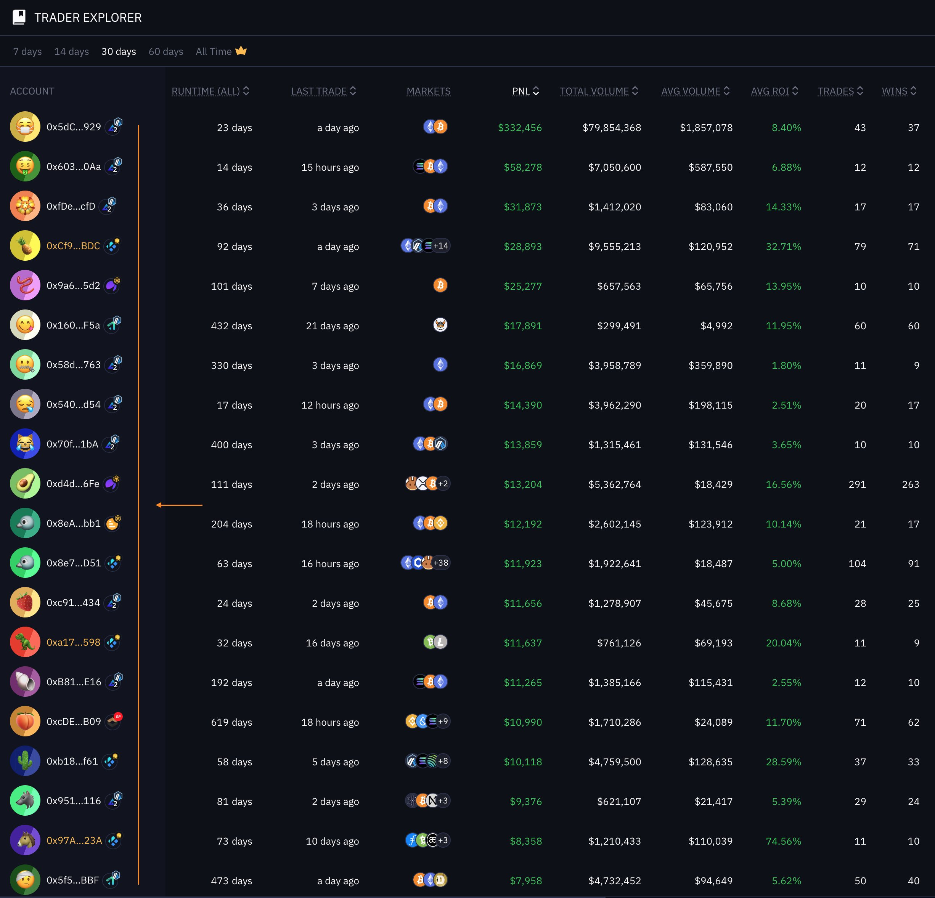The width and height of the screenshot is (935, 898).
Task: Click the Trader Explorer book icon
Action: coord(19,17)
